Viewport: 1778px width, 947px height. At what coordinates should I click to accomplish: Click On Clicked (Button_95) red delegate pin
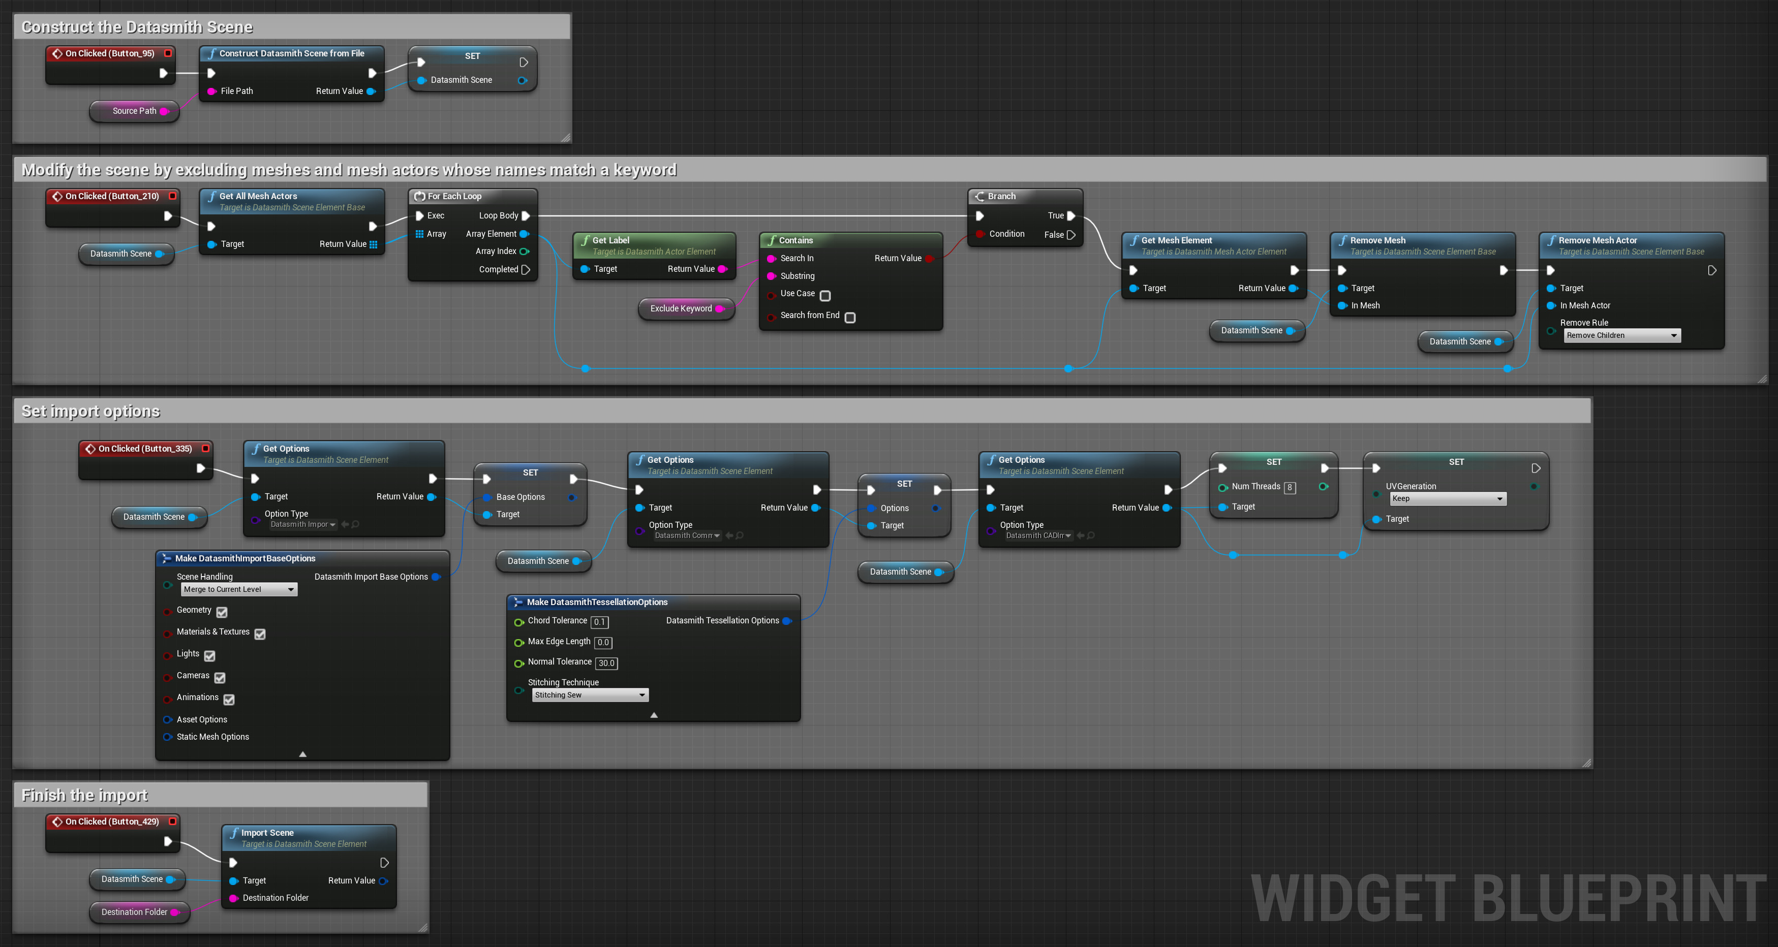point(168,53)
